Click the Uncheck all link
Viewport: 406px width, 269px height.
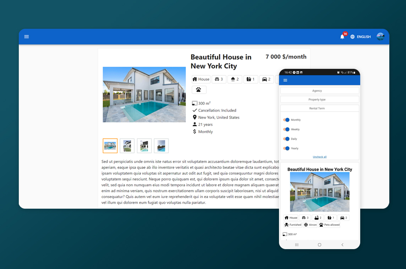click(x=319, y=157)
